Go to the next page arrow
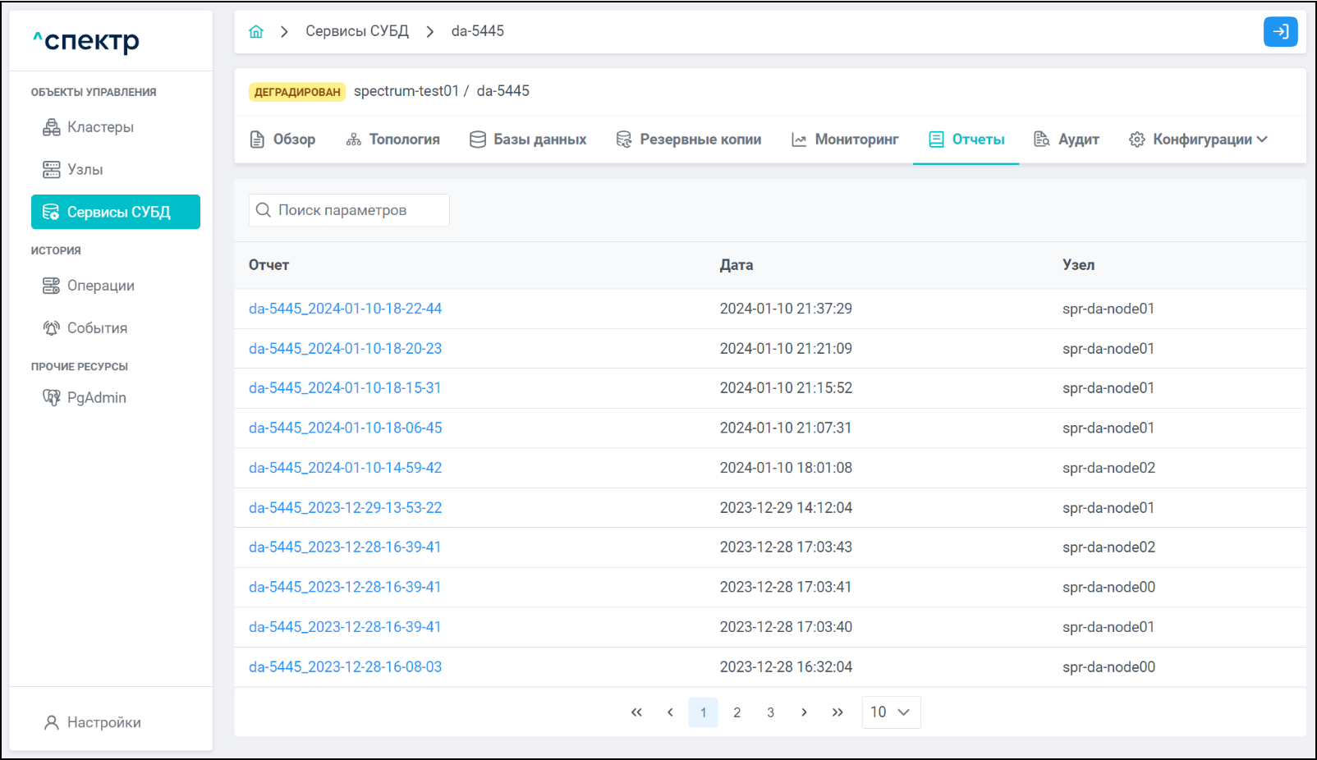The image size is (1317, 760). pyautogui.click(x=804, y=712)
